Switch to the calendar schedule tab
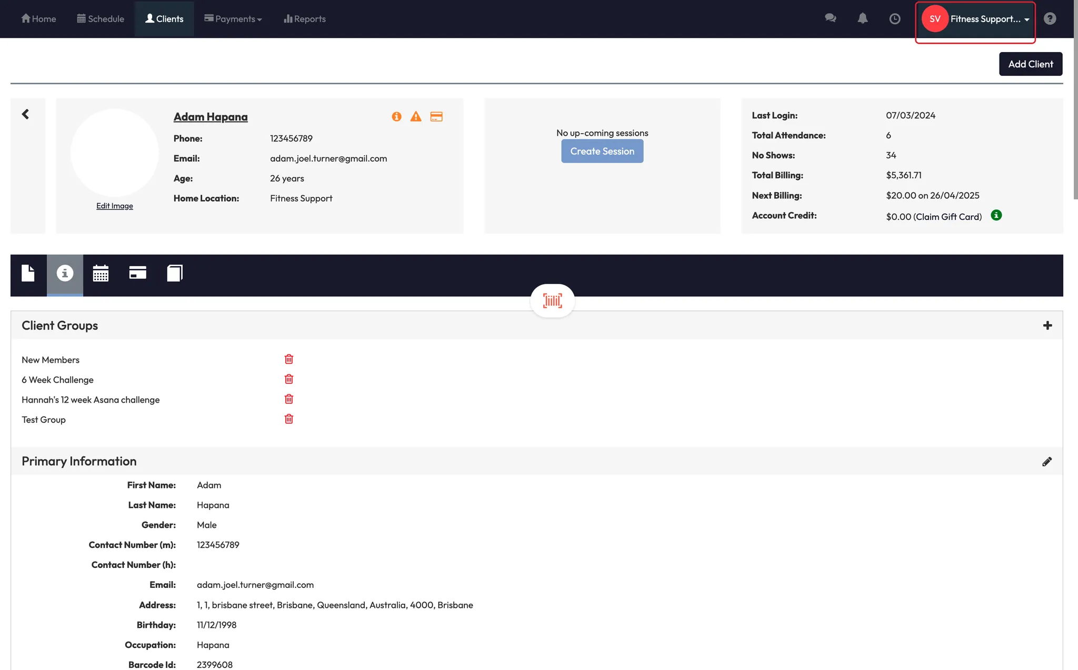The width and height of the screenshot is (1078, 670). pyautogui.click(x=101, y=273)
